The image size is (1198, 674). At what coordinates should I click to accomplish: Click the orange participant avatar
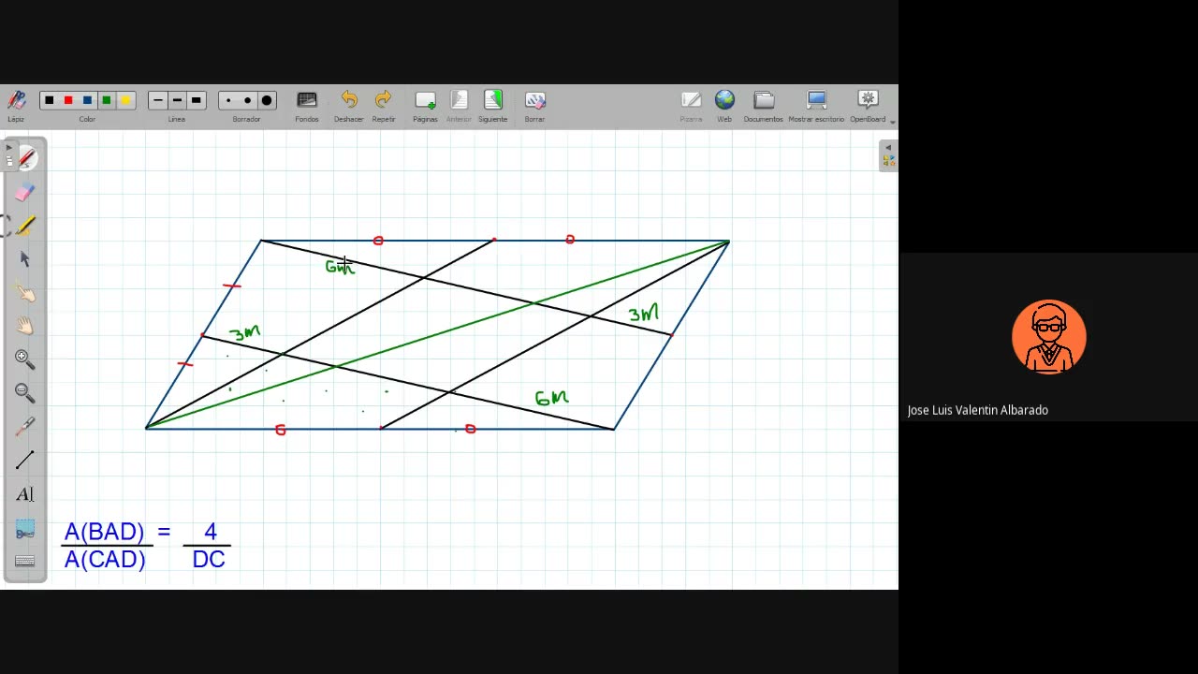1049,337
